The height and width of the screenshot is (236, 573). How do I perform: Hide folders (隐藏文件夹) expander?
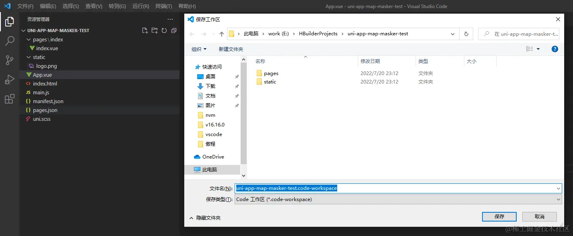pos(205,218)
